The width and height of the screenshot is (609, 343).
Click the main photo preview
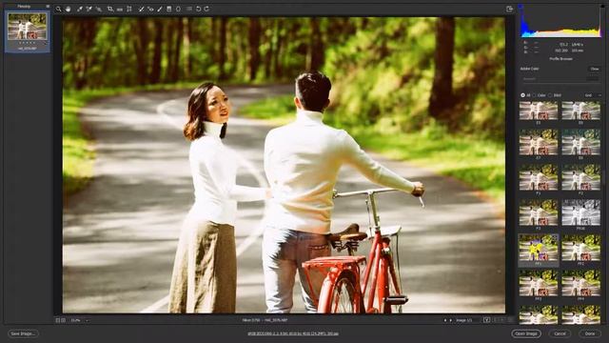pos(284,165)
